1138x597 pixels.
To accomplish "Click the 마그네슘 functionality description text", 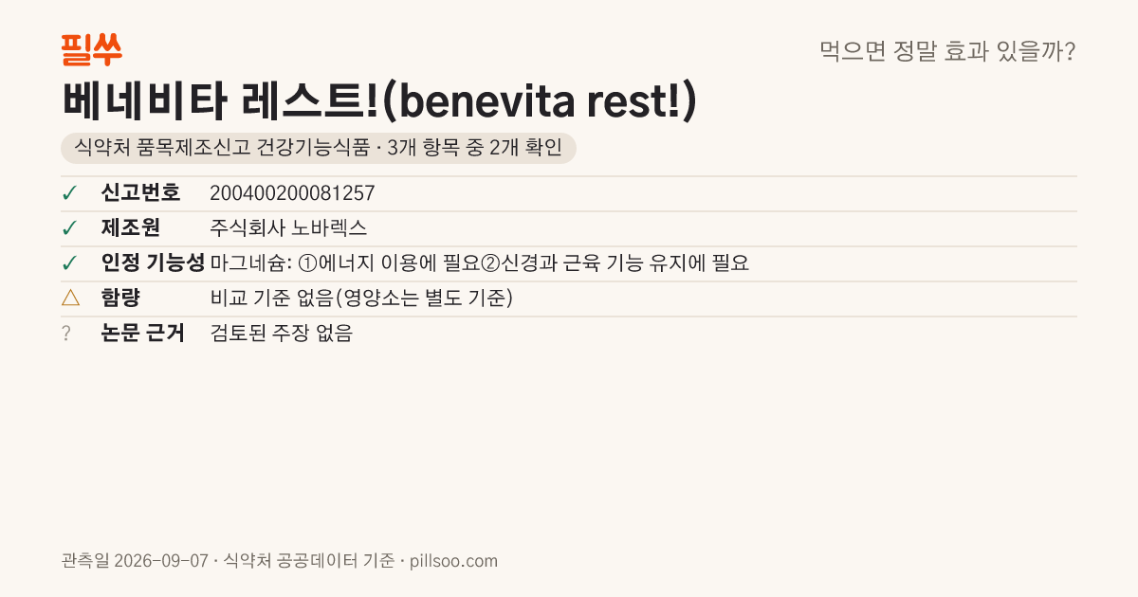I will click(x=480, y=263).
